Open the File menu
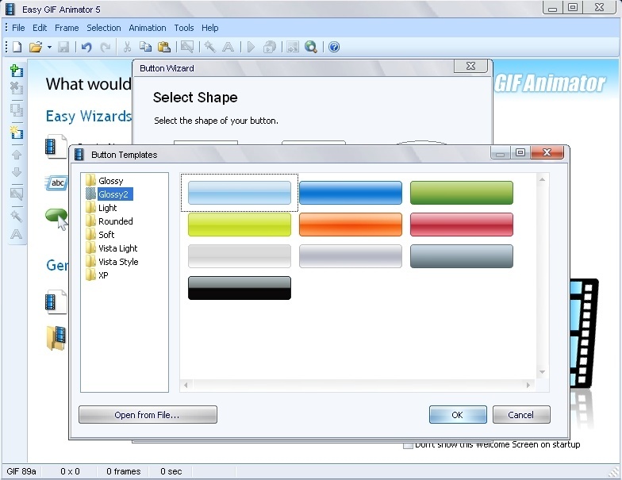The image size is (622, 480). (18, 28)
